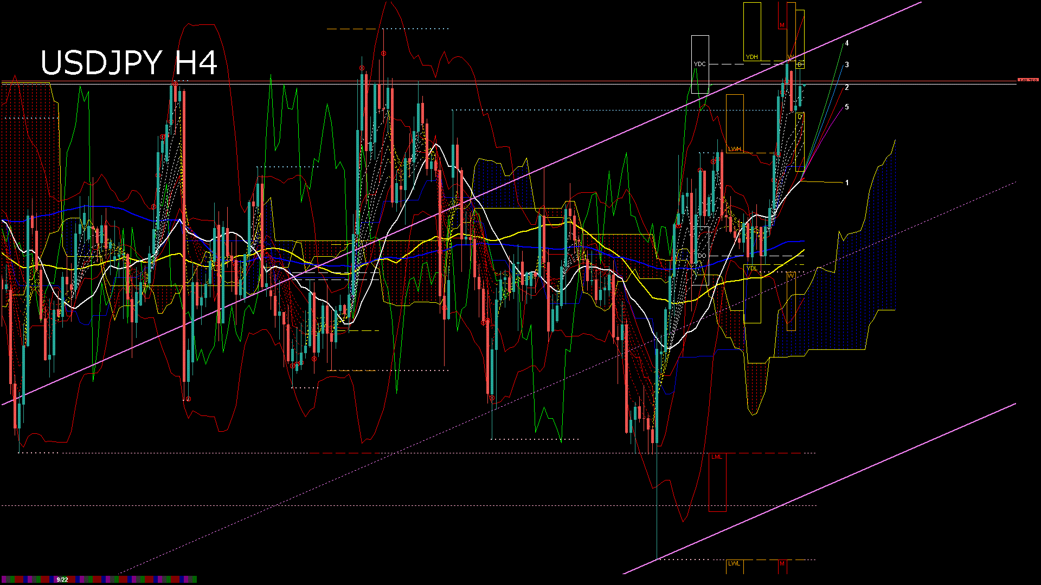Click the orange W box near YDL
Image resolution: width=1041 pixels, height=585 pixels.
click(x=791, y=276)
